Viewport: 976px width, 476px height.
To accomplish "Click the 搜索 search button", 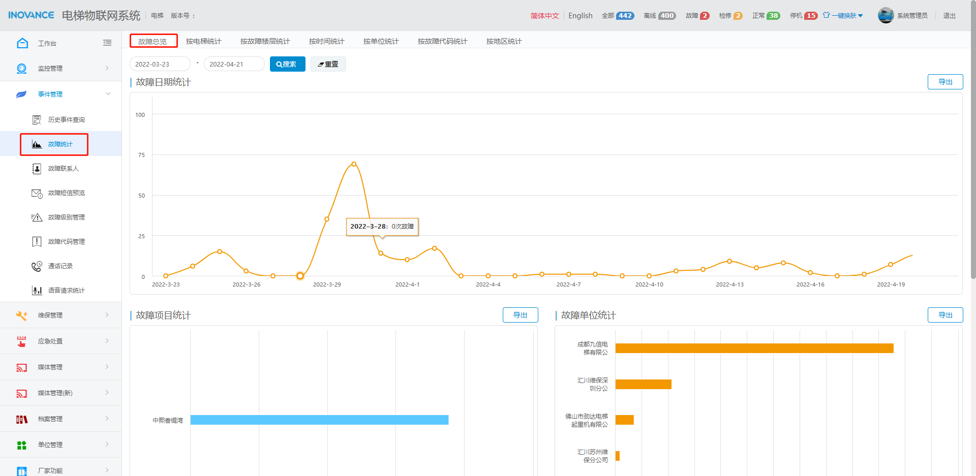I will click(287, 64).
